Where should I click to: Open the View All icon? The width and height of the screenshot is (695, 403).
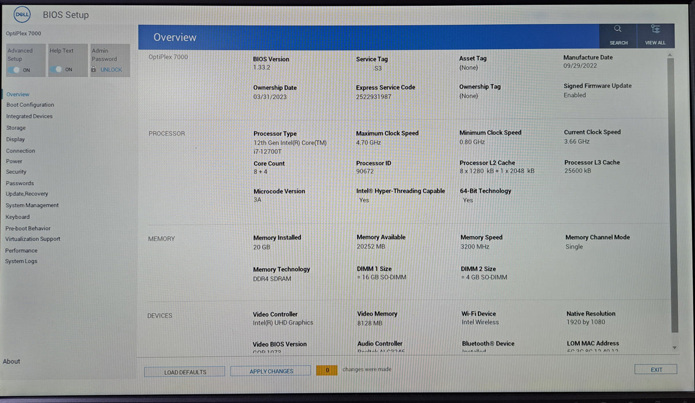pyautogui.click(x=655, y=29)
